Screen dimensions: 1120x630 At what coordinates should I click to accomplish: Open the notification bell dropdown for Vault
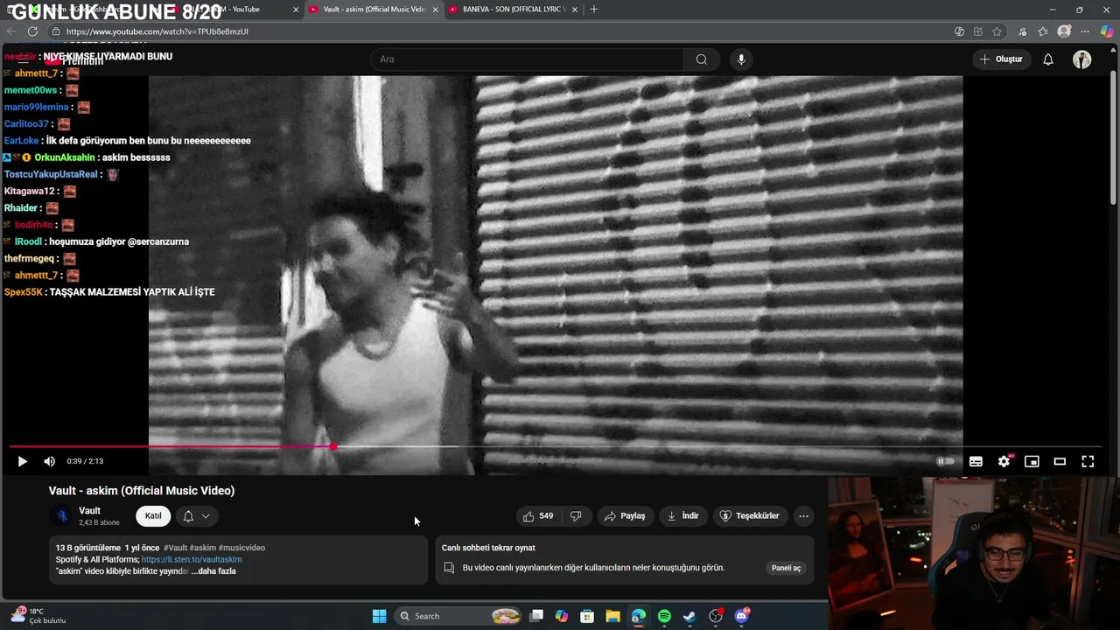[x=196, y=516]
